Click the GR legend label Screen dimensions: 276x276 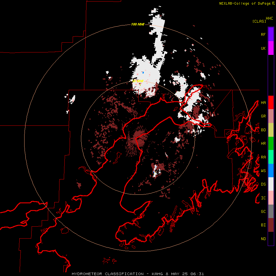(x=263, y=116)
